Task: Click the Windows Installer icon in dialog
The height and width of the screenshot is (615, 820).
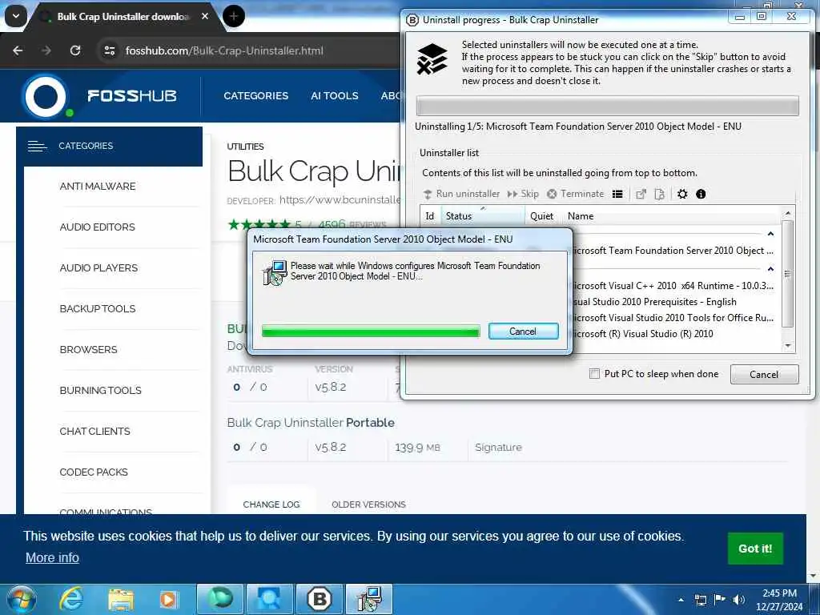Action: (x=275, y=273)
